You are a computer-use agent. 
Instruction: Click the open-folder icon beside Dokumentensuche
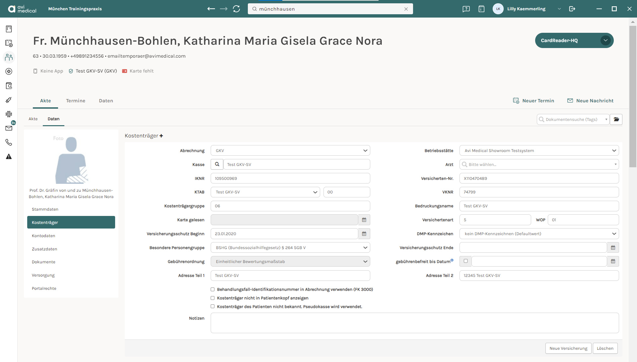pyautogui.click(x=616, y=119)
